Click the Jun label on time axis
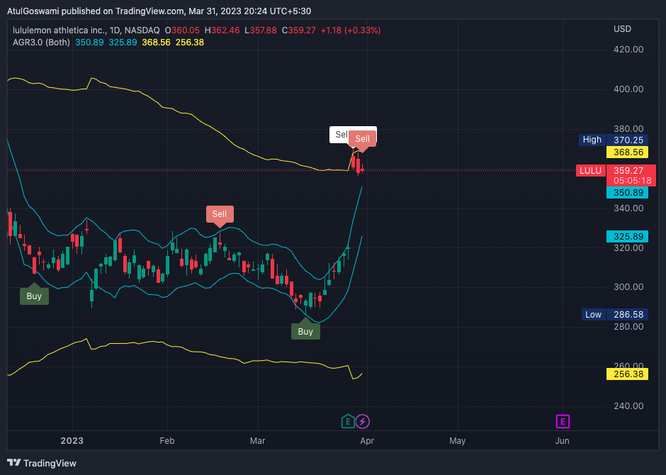The image size is (666, 475). click(563, 440)
